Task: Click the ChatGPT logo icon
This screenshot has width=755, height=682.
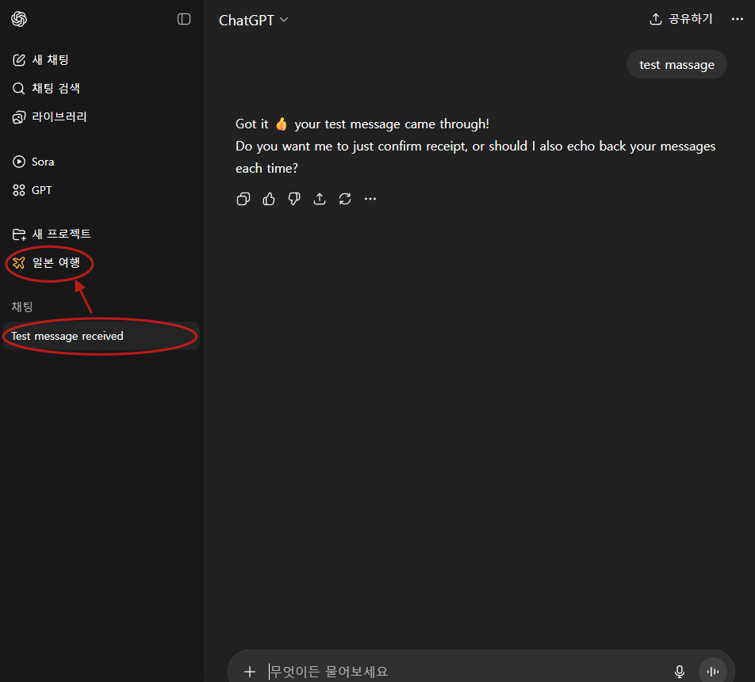Action: [19, 19]
